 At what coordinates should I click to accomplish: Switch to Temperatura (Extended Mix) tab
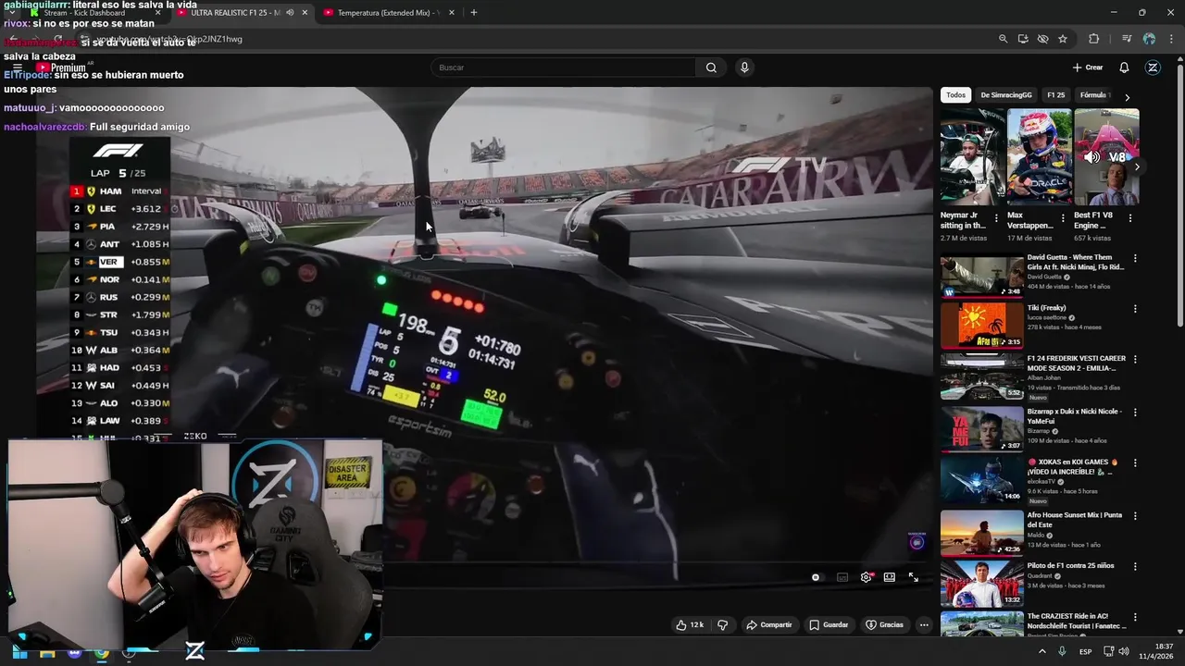(387, 13)
